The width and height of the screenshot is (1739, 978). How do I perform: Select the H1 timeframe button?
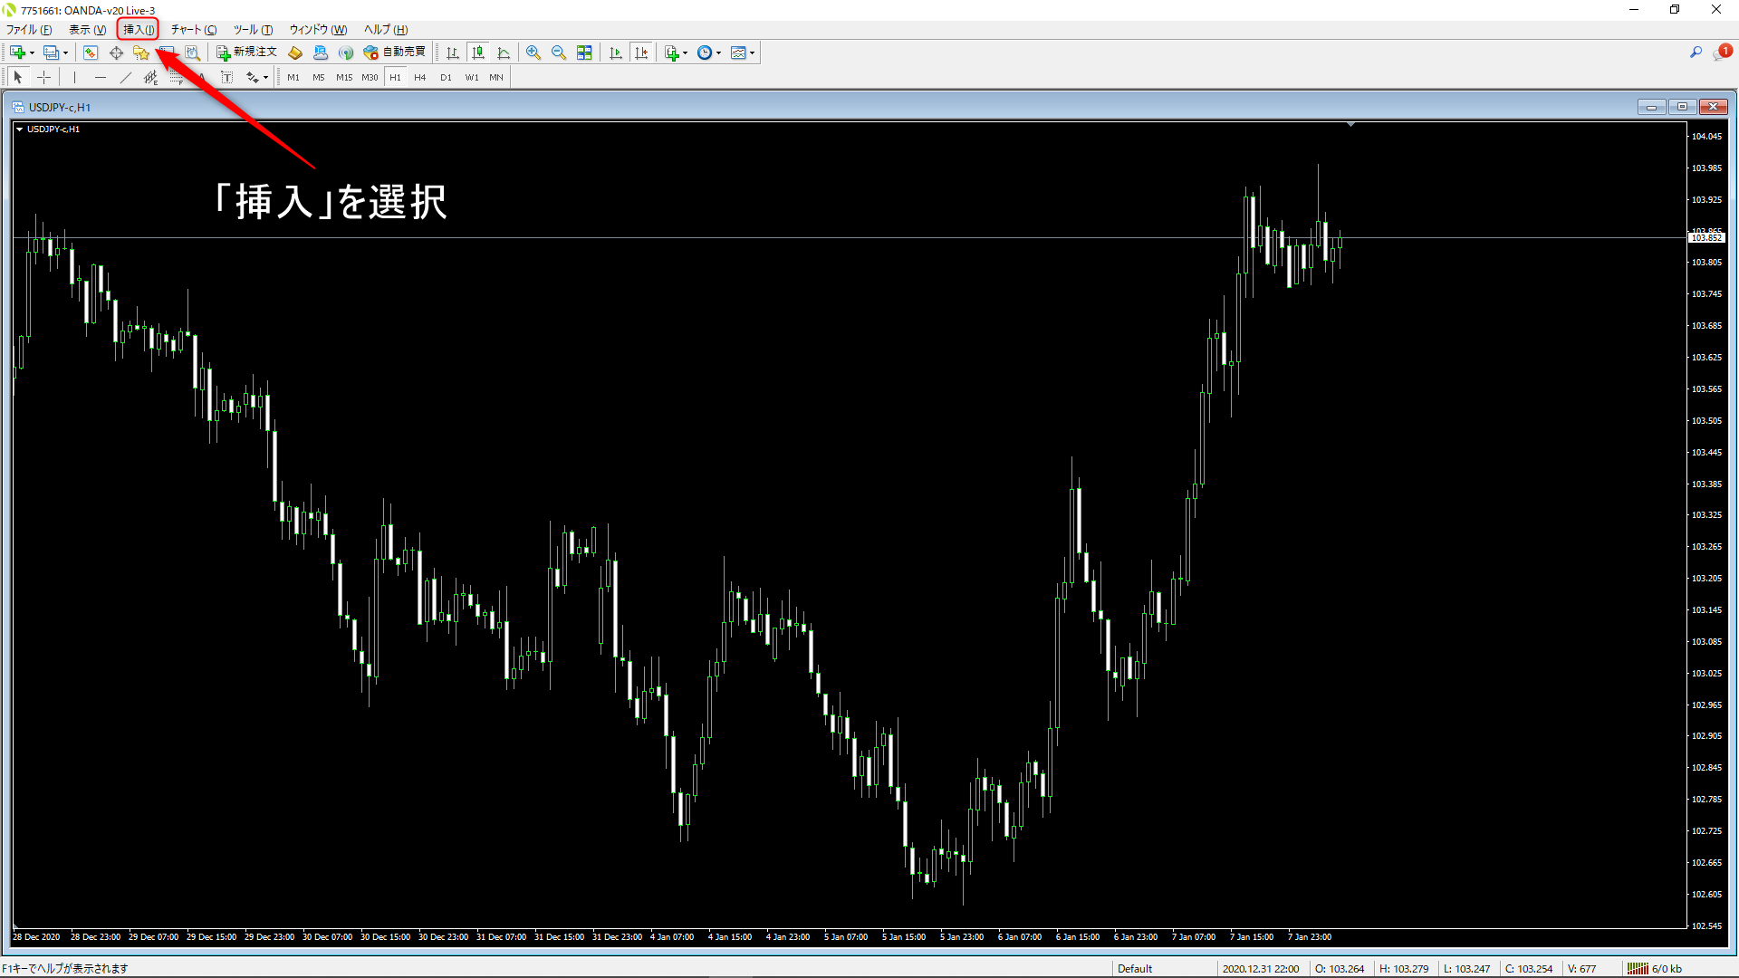click(x=395, y=78)
